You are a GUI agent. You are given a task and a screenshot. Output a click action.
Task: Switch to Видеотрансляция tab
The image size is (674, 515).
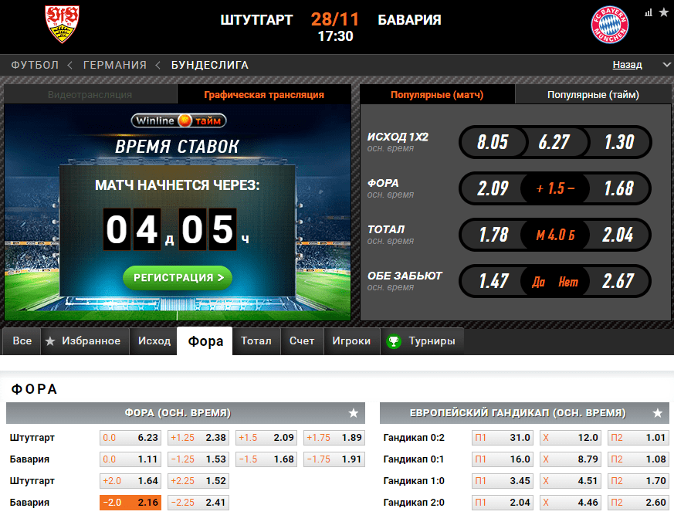(x=90, y=94)
